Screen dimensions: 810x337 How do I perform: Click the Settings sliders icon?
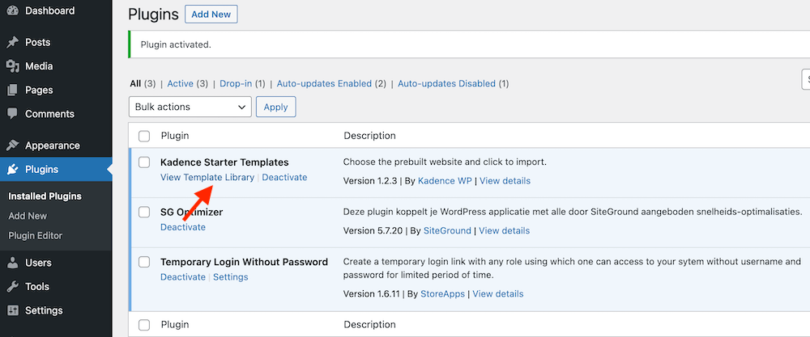(12, 310)
